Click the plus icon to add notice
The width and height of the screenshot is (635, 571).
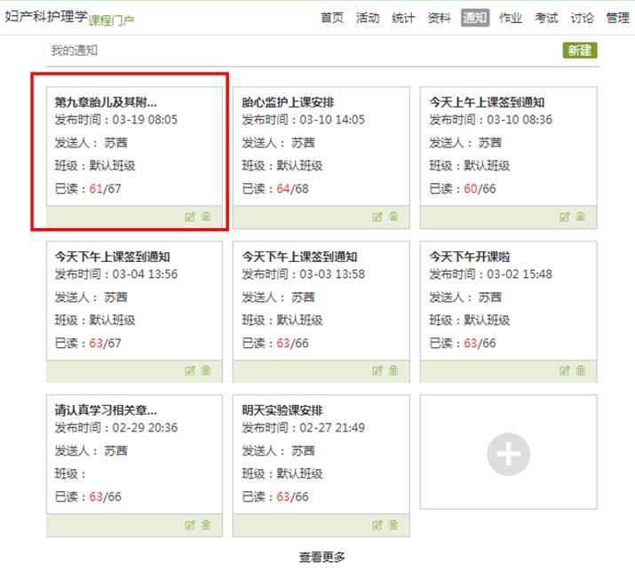[x=508, y=455]
